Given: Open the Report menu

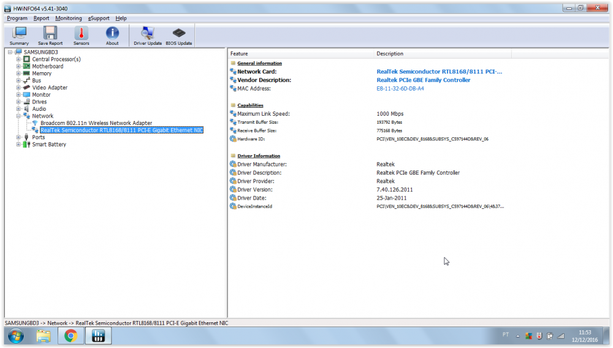Looking at the screenshot, I should [x=41, y=18].
